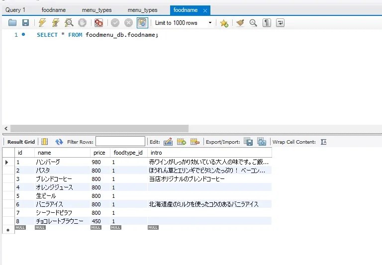The image size is (382, 265).
Task: Toggle stop-on-error red icon in toolbar
Action: coord(98,23)
